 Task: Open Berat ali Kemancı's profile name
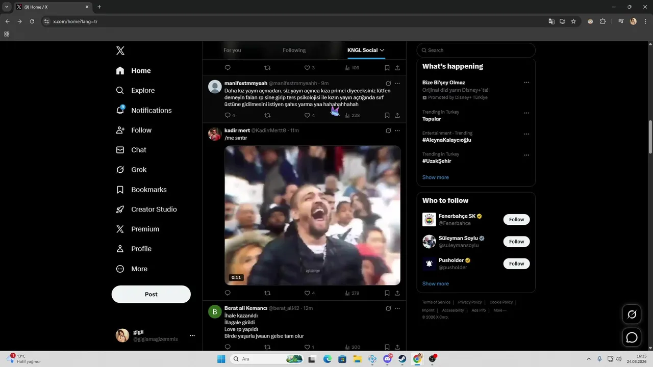pyautogui.click(x=246, y=308)
